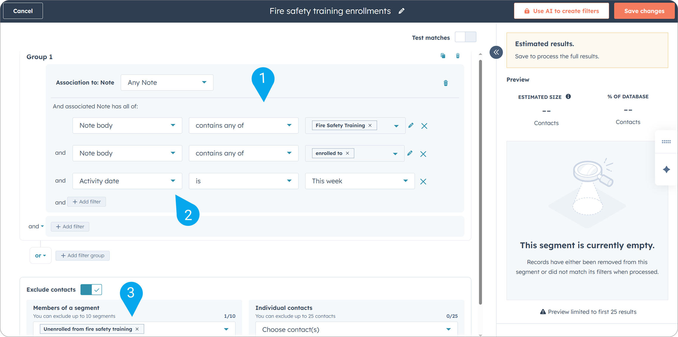Image resolution: width=678 pixels, height=337 pixels.
Task: Remove the Activity date filter row
Action: tap(423, 181)
